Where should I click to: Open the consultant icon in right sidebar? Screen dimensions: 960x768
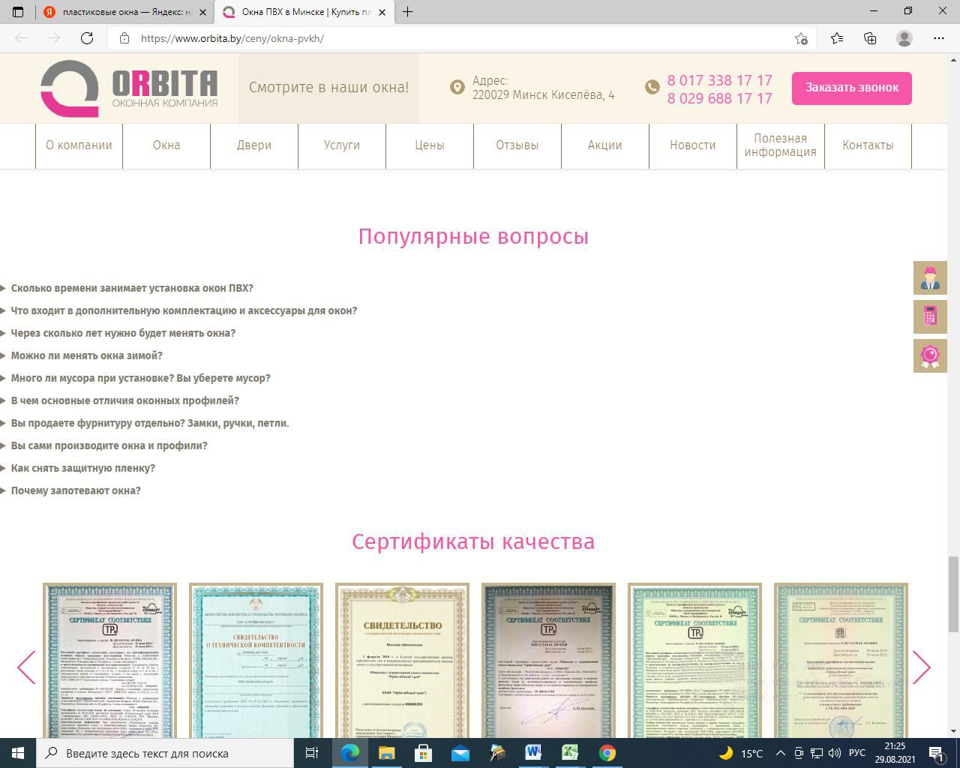point(930,277)
